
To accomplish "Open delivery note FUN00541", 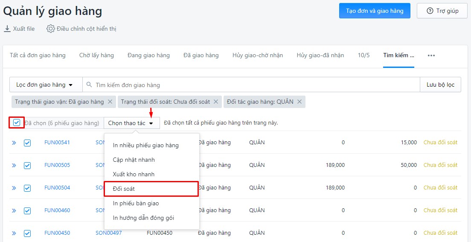I will tap(57, 143).
